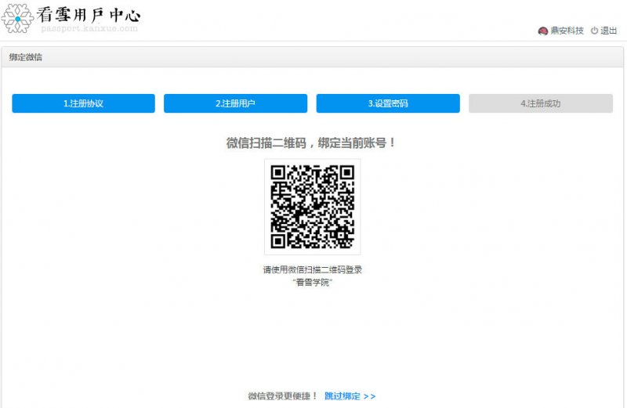The width and height of the screenshot is (627, 408).
Task: Open the 鼎安科技 user profile link
Action: point(567,31)
